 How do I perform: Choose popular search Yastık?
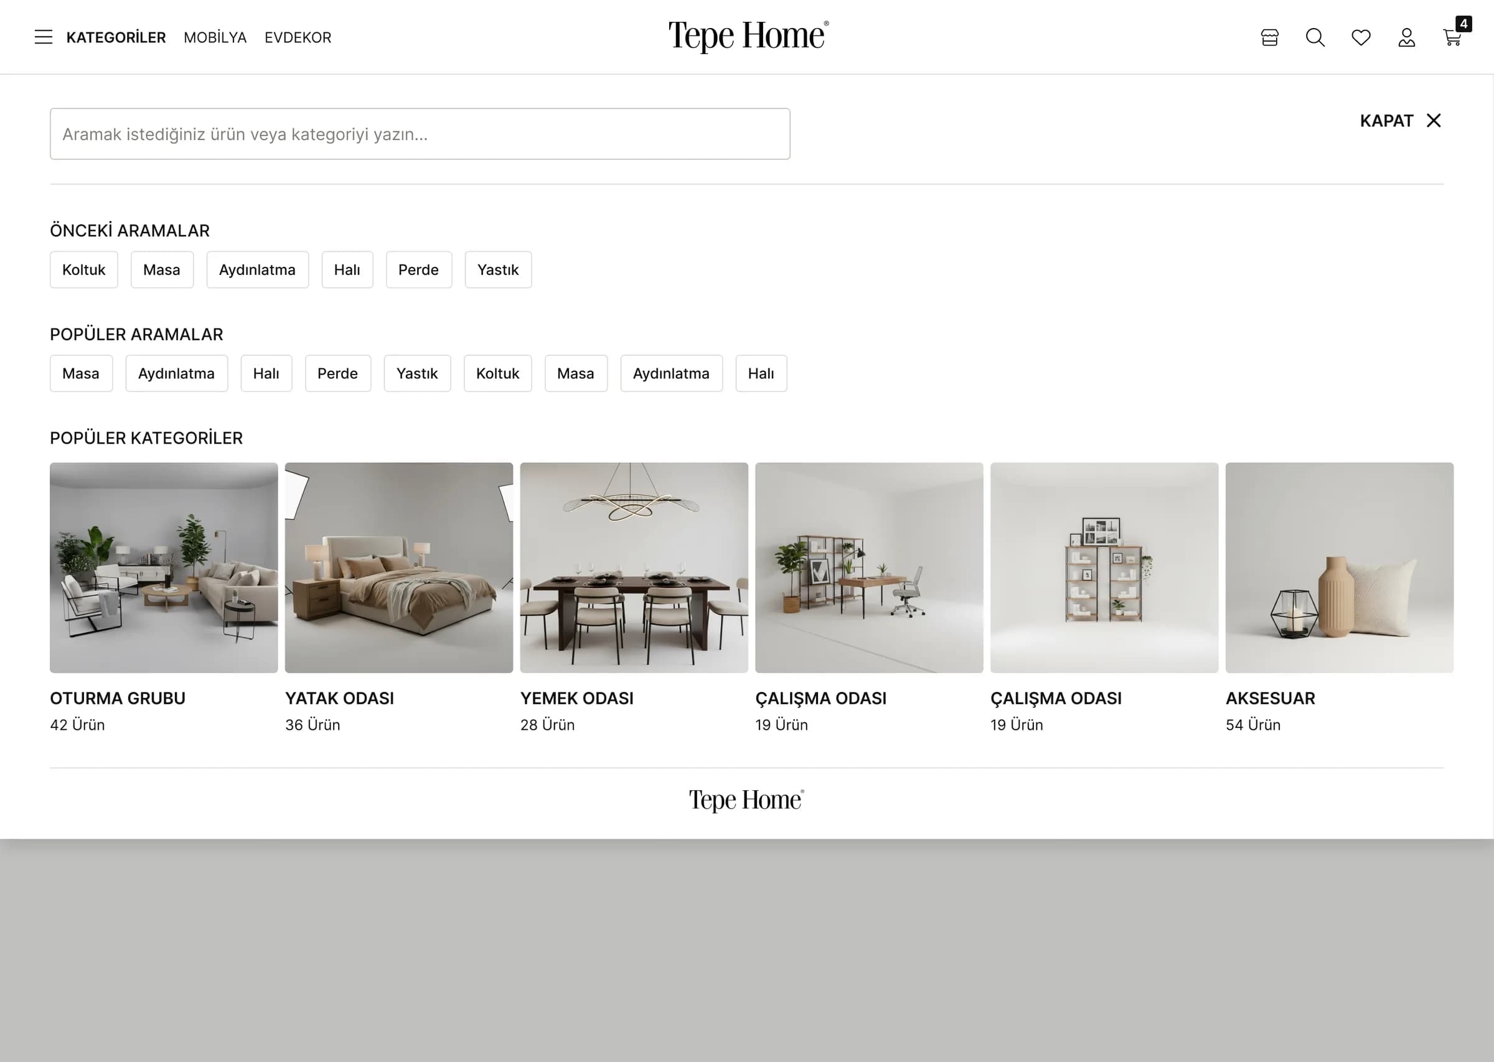coord(417,373)
